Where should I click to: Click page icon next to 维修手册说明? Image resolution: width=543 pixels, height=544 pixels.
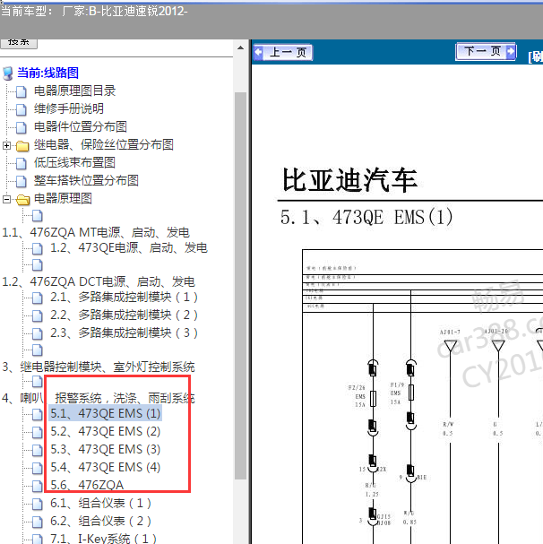pos(22,109)
